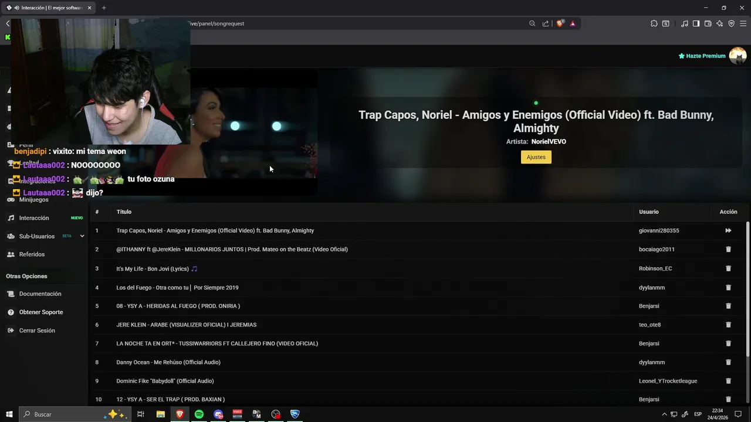Open the Ajustes settings button
This screenshot has height=422, width=751.
[536, 157]
